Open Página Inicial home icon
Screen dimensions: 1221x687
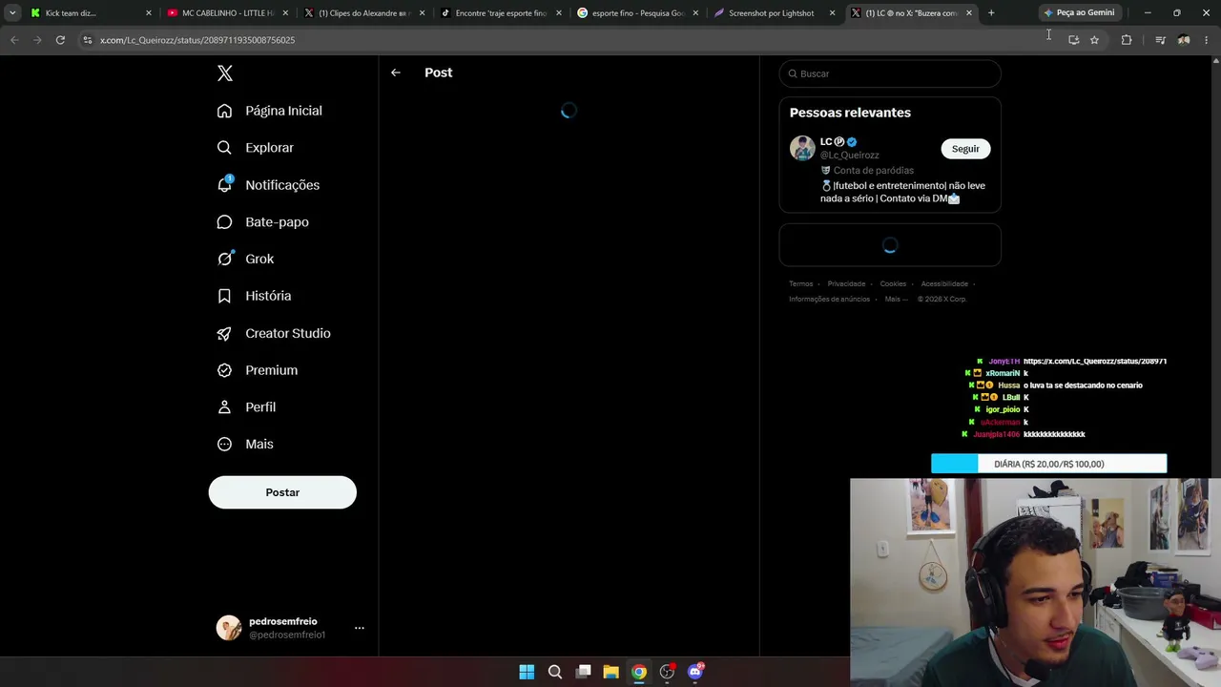pyautogui.click(x=224, y=111)
